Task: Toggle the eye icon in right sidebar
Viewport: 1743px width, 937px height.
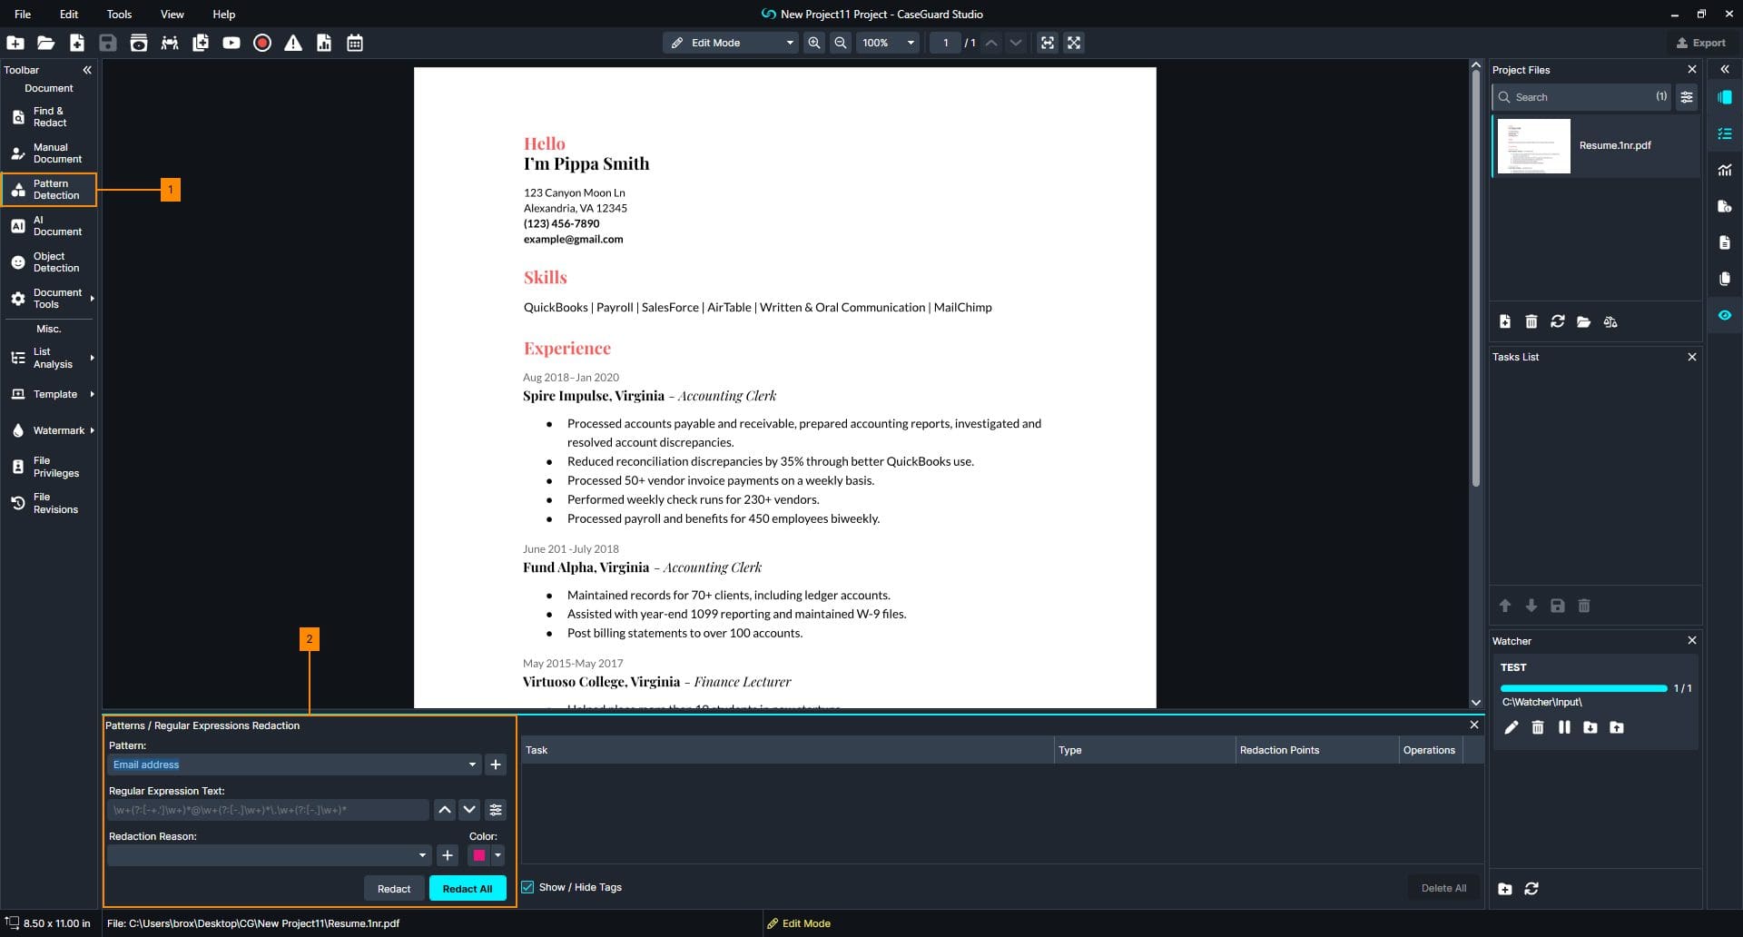Action: tap(1725, 315)
